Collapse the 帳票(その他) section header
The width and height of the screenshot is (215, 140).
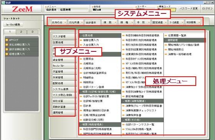[142, 120]
